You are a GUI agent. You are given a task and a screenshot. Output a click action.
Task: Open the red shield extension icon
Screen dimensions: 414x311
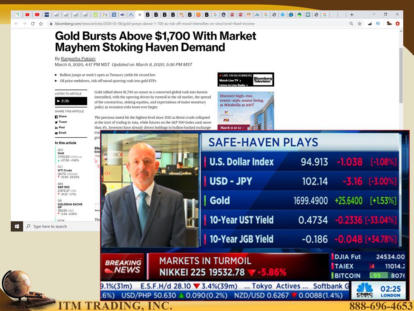[397, 23]
